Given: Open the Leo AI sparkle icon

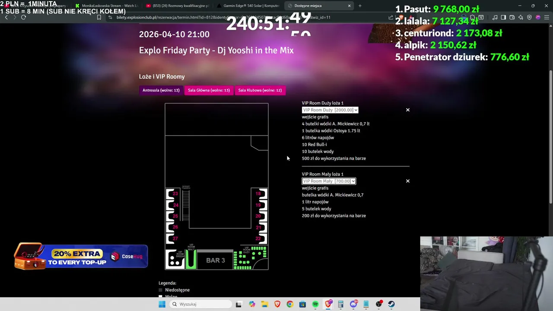Looking at the screenshot, I should (521, 17).
